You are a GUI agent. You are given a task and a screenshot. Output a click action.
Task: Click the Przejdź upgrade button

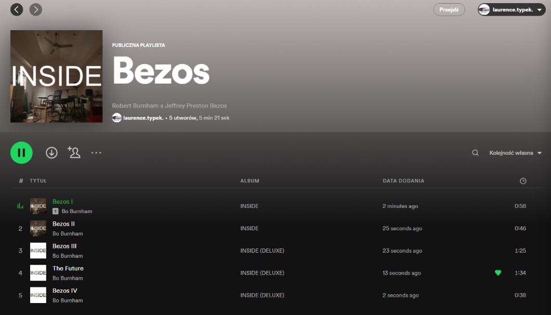tap(449, 10)
